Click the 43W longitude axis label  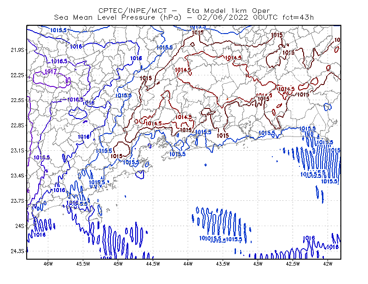point(258,264)
